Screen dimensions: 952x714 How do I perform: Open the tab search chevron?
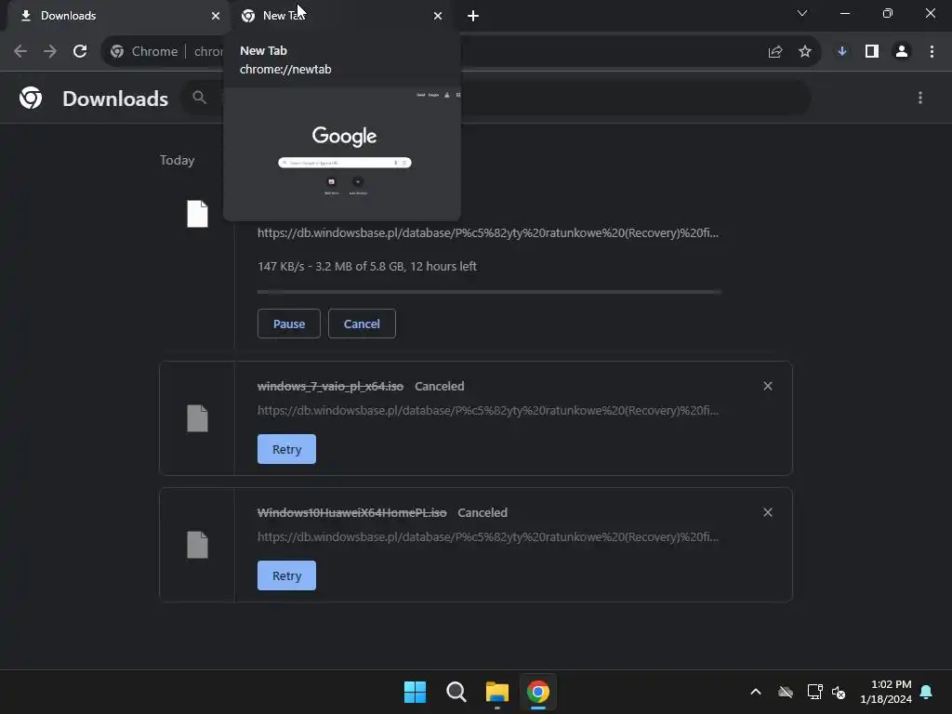802,13
